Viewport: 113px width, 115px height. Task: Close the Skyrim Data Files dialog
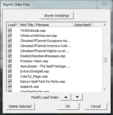coord(104,3)
